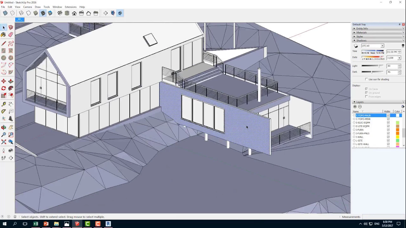This screenshot has height=228, width=406.
Task: Switch to X-Ray face style
Action: click(5, 13)
